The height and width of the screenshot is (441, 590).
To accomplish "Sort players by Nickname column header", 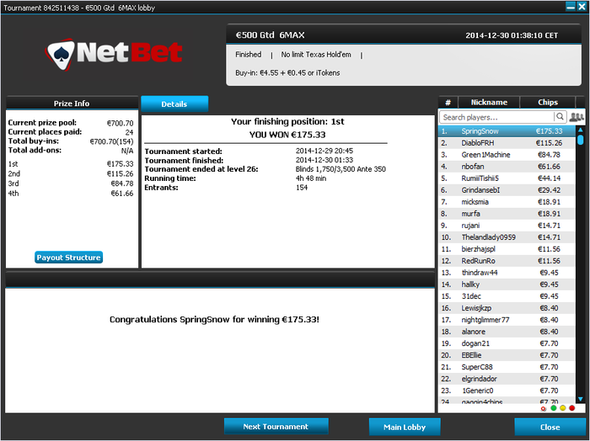I will (x=489, y=102).
